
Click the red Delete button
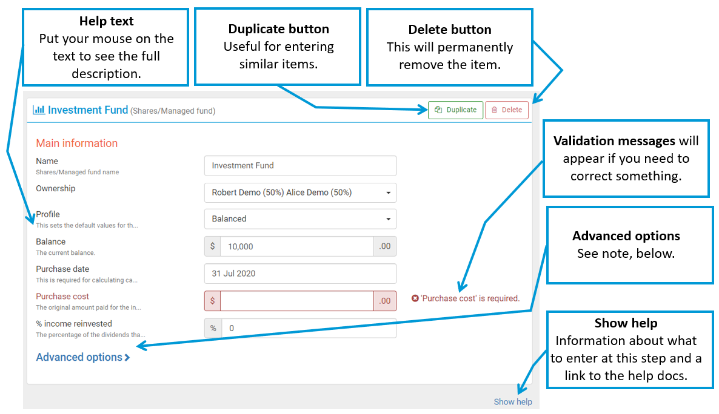[x=506, y=110]
